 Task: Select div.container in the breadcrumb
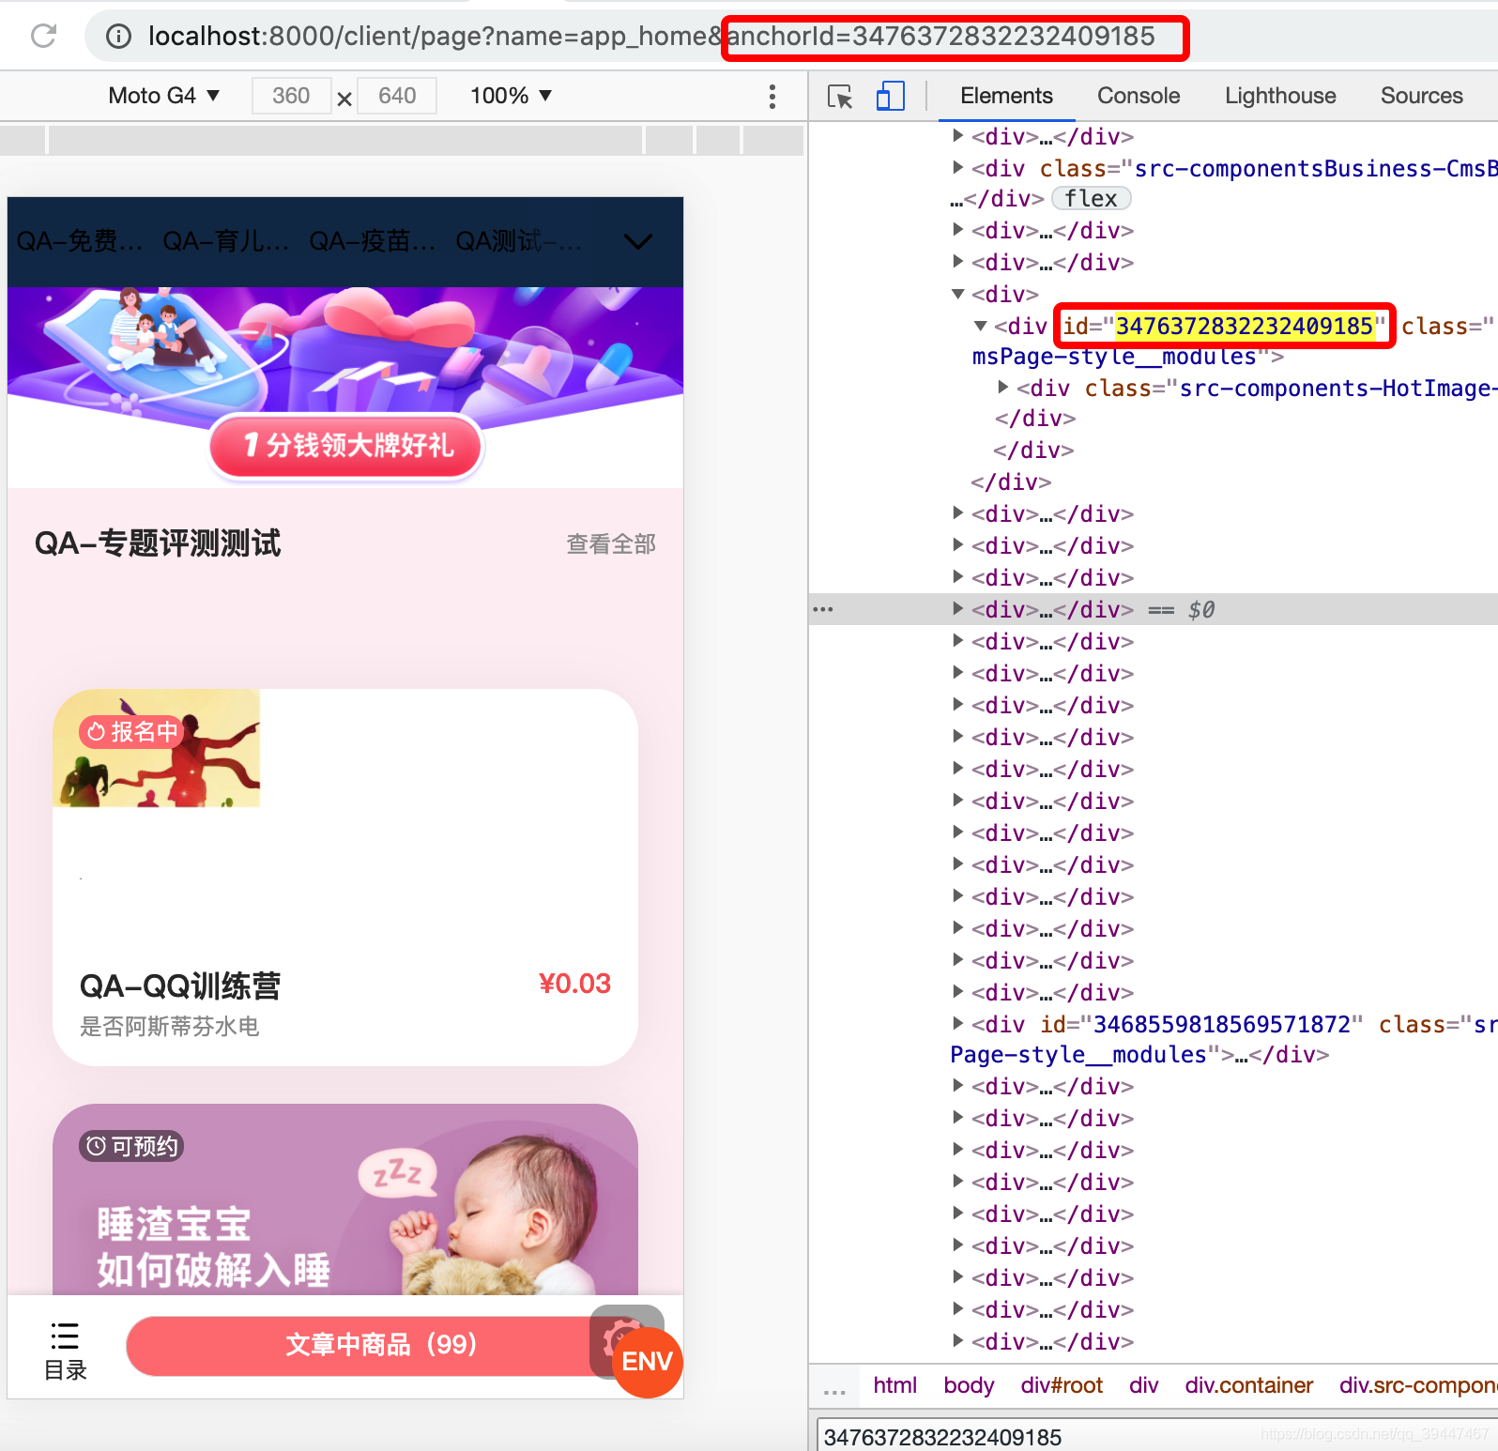pos(1248,1385)
